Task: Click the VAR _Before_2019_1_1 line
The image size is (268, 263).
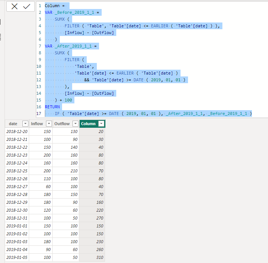Action: click(72, 12)
